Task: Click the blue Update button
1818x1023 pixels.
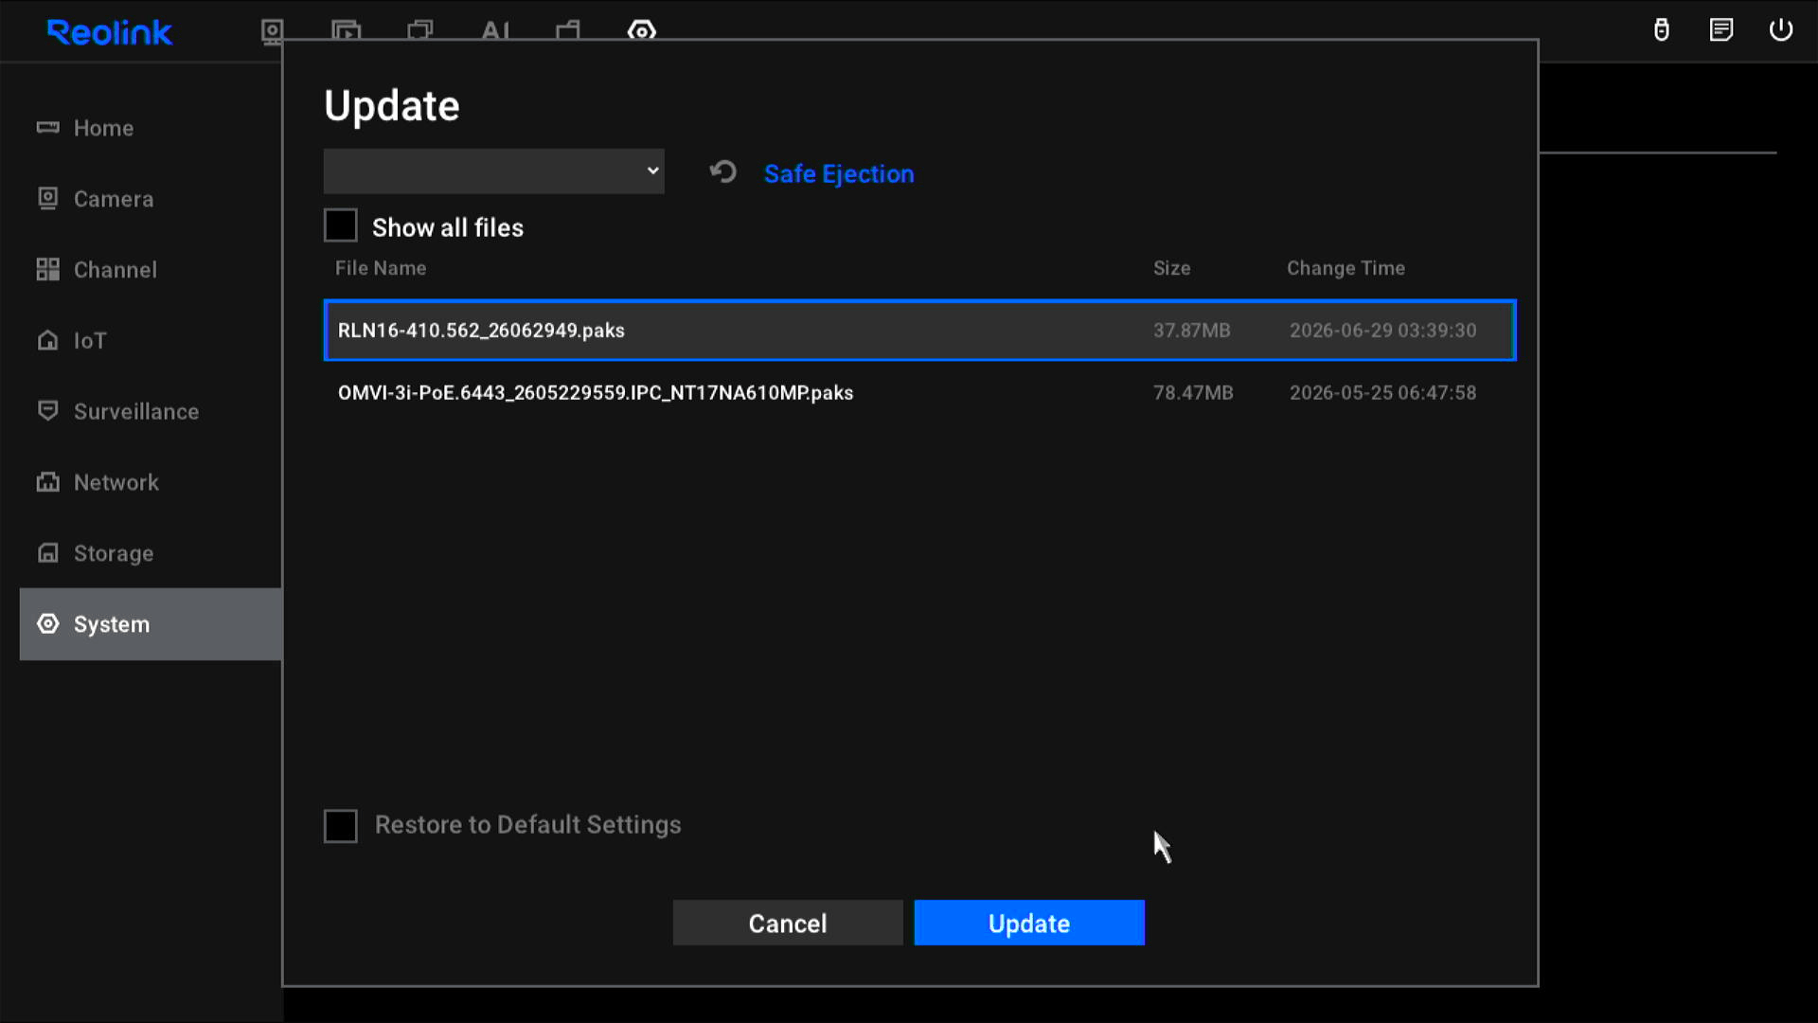Action: click(1029, 924)
